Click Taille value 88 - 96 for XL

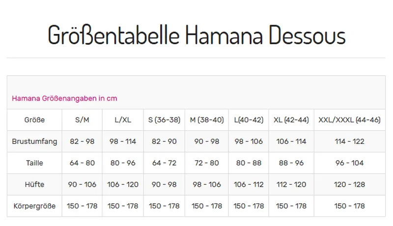pos(291,163)
